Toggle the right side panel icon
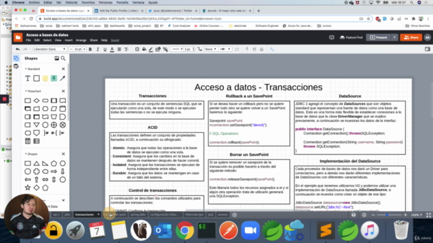The height and width of the screenshot is (243, 433). tap(427, 49)
